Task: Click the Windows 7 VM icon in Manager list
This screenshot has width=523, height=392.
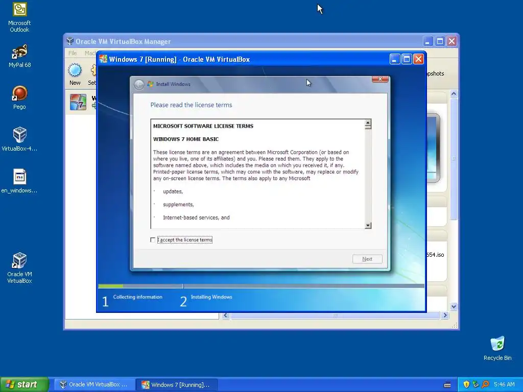Action: [x=78, y=102]
